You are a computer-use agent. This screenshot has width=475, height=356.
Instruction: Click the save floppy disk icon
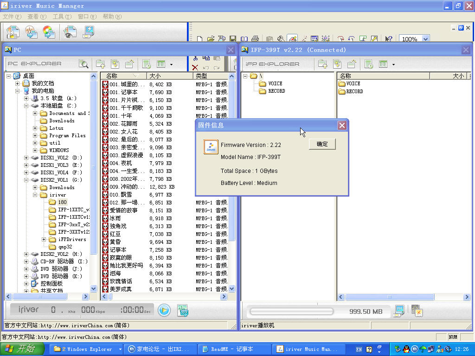click(x=233, y=39)
